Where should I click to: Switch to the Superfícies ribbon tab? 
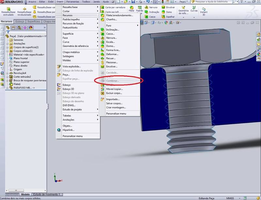click(34, 22)
